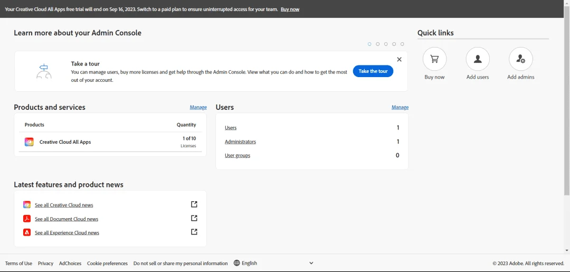Select the second carousel dot indicator
The width and height of the screenshot is (570, 272).
378,44
